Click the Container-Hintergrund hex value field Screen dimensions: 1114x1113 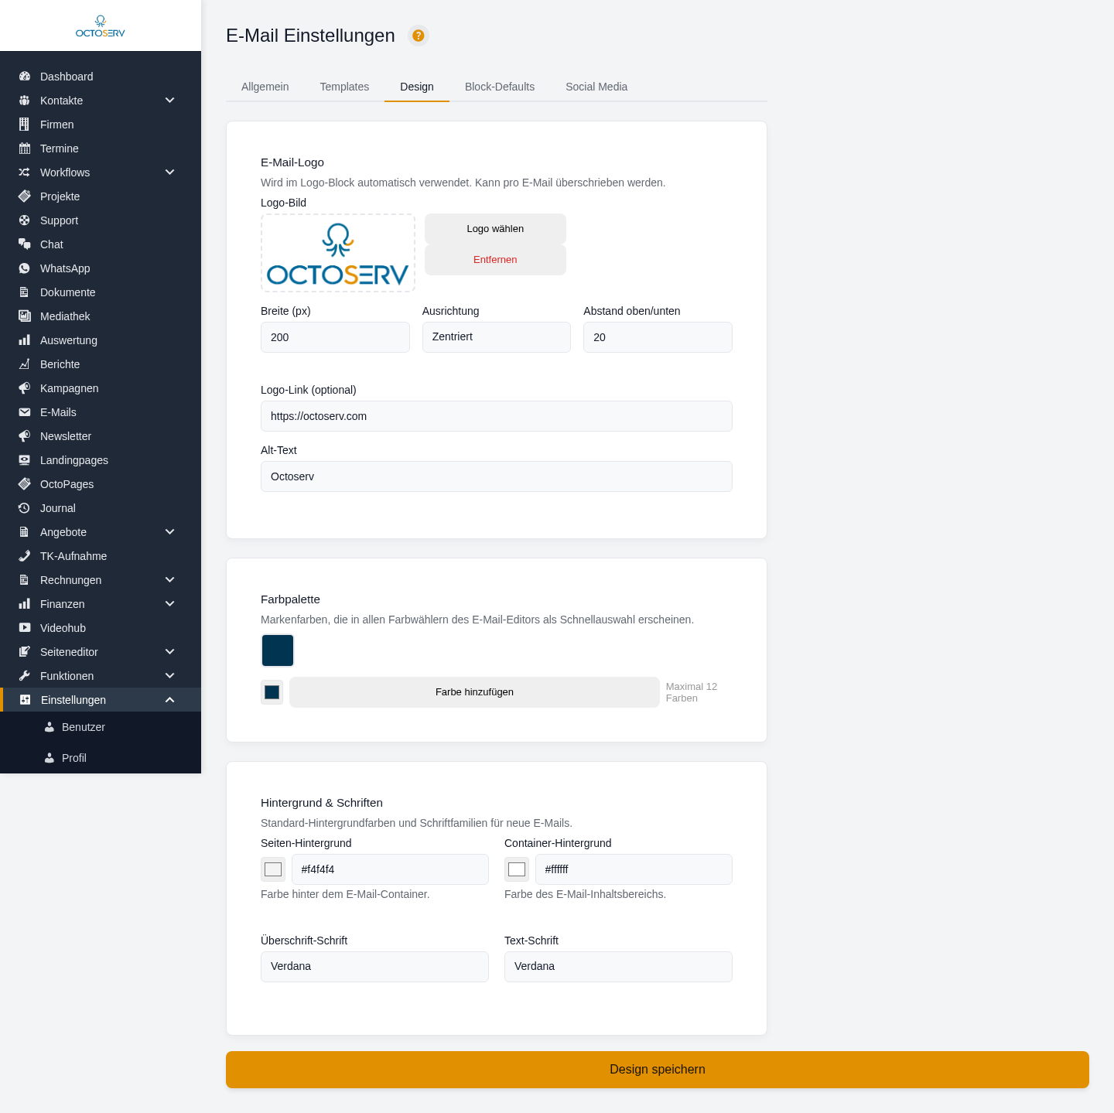(634, 869)
